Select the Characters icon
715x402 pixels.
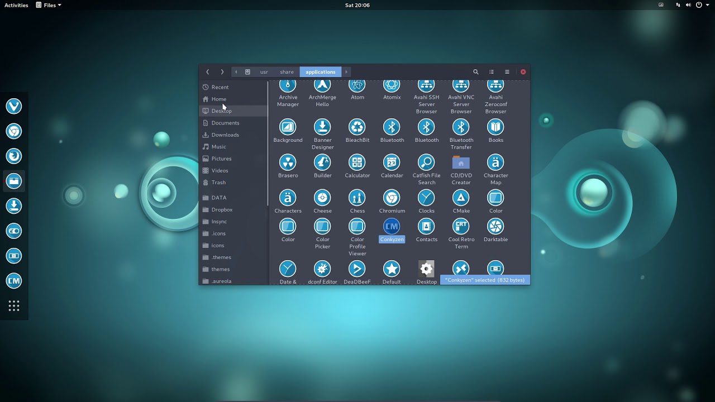tap(288, 198)
